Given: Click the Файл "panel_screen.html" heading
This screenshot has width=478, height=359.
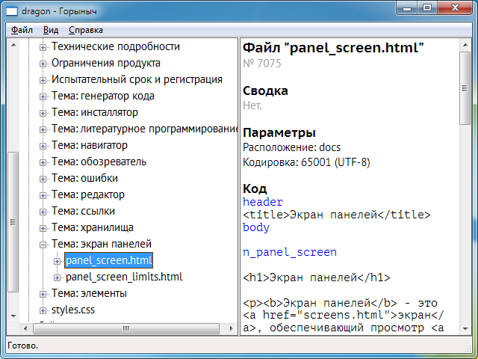Looking at the screenshot, I should tap(334, 48).
